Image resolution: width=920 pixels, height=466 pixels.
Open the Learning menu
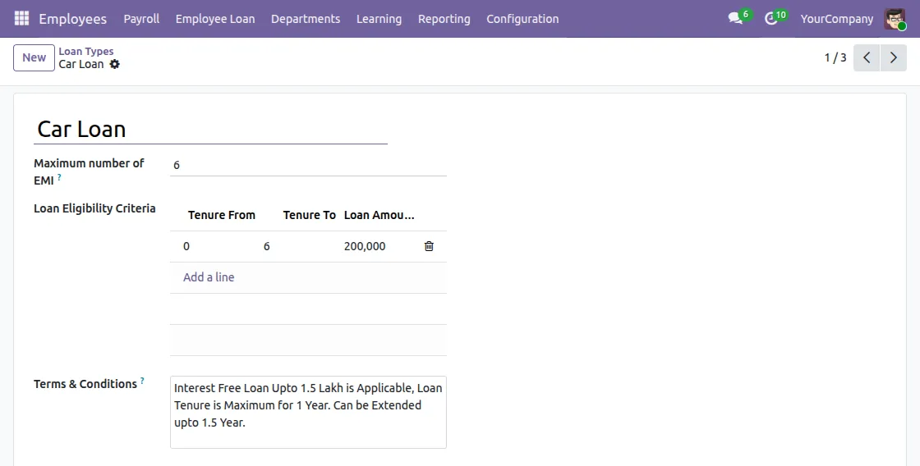point(379,19)
